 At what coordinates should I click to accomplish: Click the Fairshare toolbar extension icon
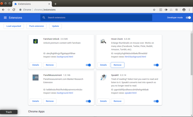(176, 10)
